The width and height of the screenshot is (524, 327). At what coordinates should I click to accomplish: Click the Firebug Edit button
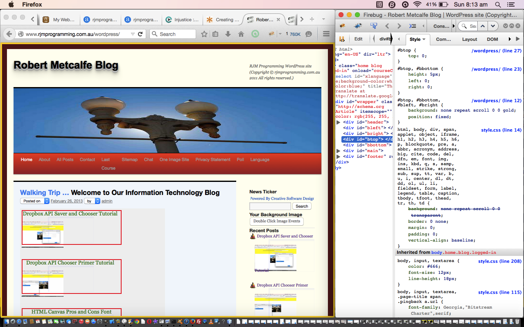click(x=358, y=39)
